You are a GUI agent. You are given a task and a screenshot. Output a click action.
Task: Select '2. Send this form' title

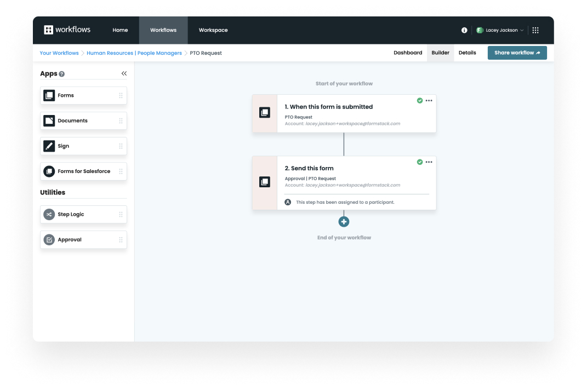pos(309,168)
